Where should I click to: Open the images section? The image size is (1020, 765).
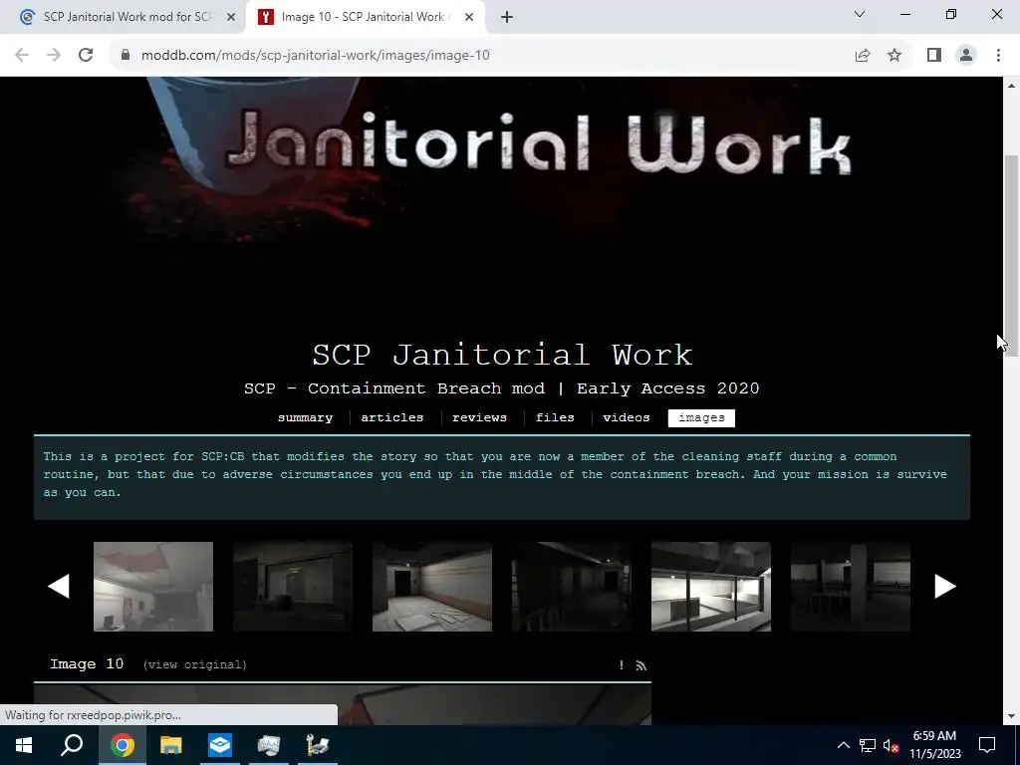(x=701, y=417)
